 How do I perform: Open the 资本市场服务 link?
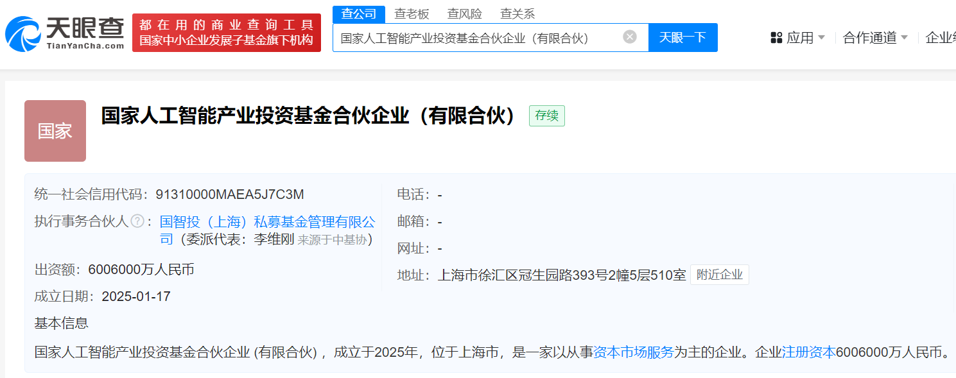click(x=633, y=352)
